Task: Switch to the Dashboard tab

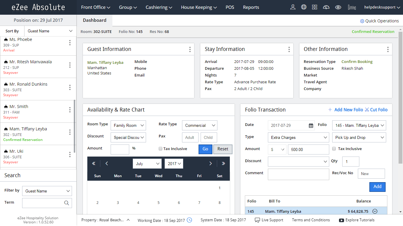Action: (94, 20)
